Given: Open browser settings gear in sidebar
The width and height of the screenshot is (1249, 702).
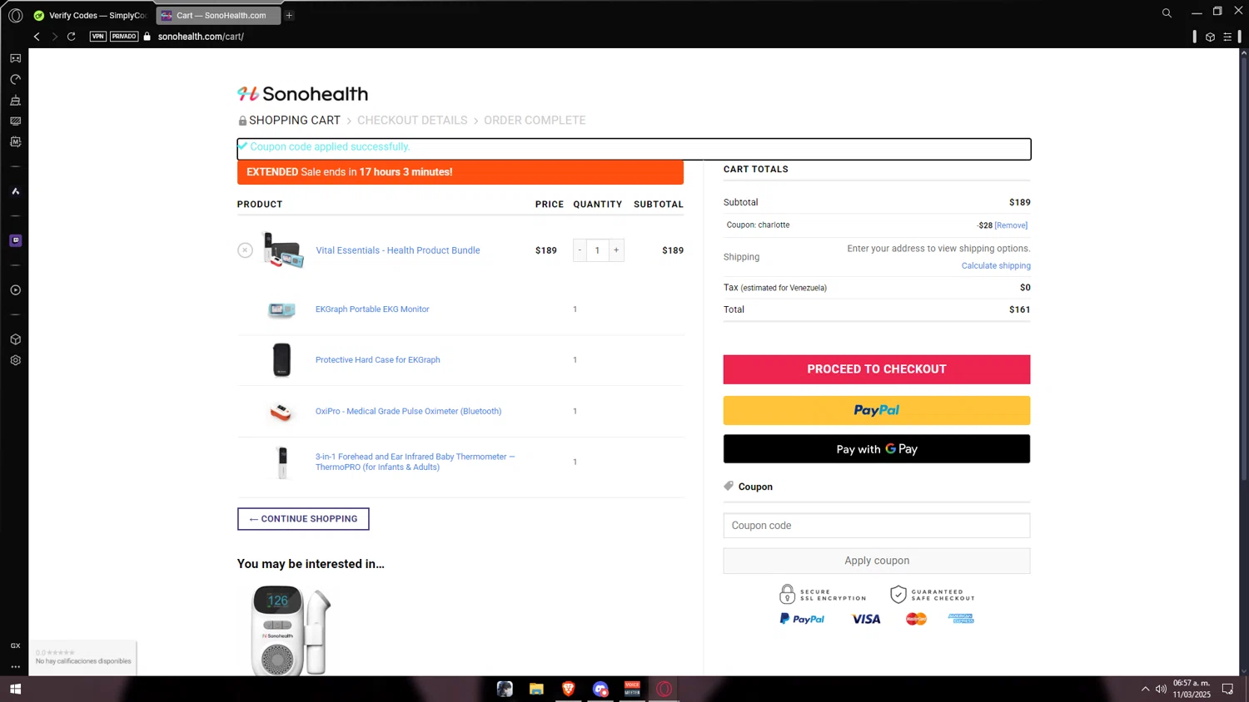Looking at the screenshot, I should (x=15, y=360).
